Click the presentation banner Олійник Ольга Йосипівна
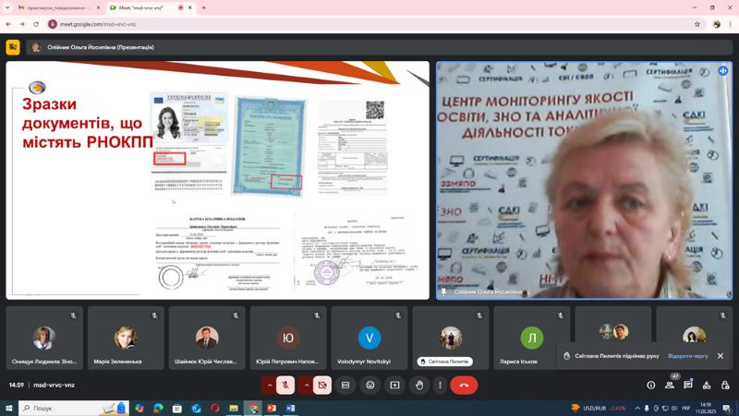The width and height of the screenshot is (739, 416). point(379,47)
